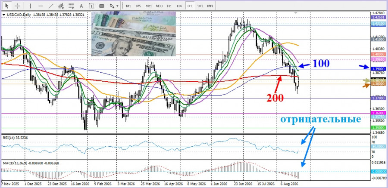Select the 1.39650 price level tag
The width and height of the screenshot is (388, 188).
[x=379, y=59]
